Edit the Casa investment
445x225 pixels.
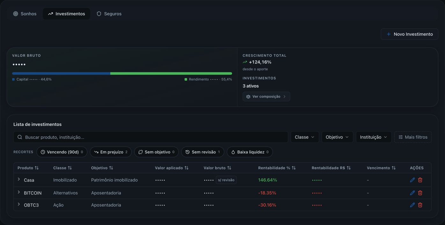pyautogui.click(x=412, y=180)
